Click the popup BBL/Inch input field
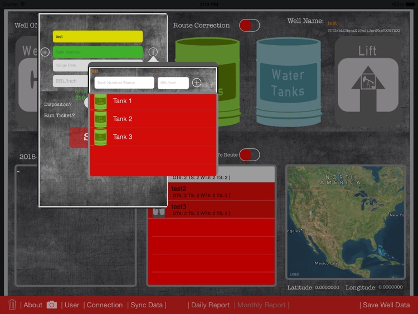 tap(173, 83)
